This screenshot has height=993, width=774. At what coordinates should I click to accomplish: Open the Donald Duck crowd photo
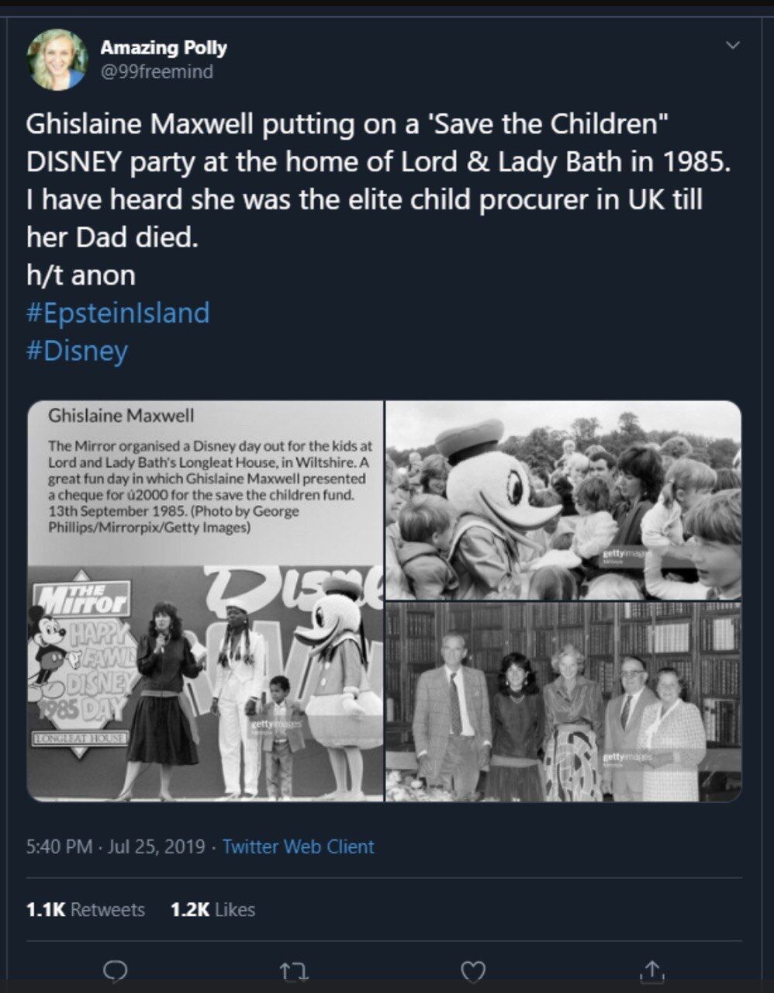point(563,500)
